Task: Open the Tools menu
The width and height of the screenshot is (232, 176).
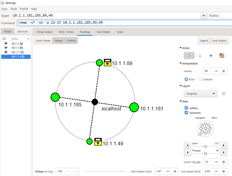Action: pyautogui.click(x=13, y=9)
